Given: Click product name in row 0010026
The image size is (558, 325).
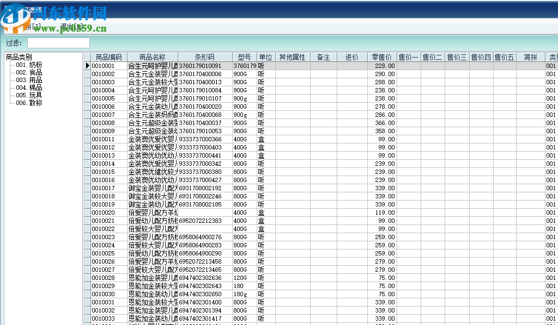Looking at the screenshot, I should pyautogui.click(x=153, y=261).
